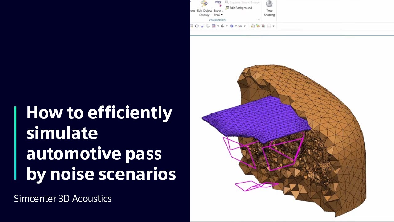Open Edit Object Display tool
This screenshot has width=394, height=222.
coord(204,9)
